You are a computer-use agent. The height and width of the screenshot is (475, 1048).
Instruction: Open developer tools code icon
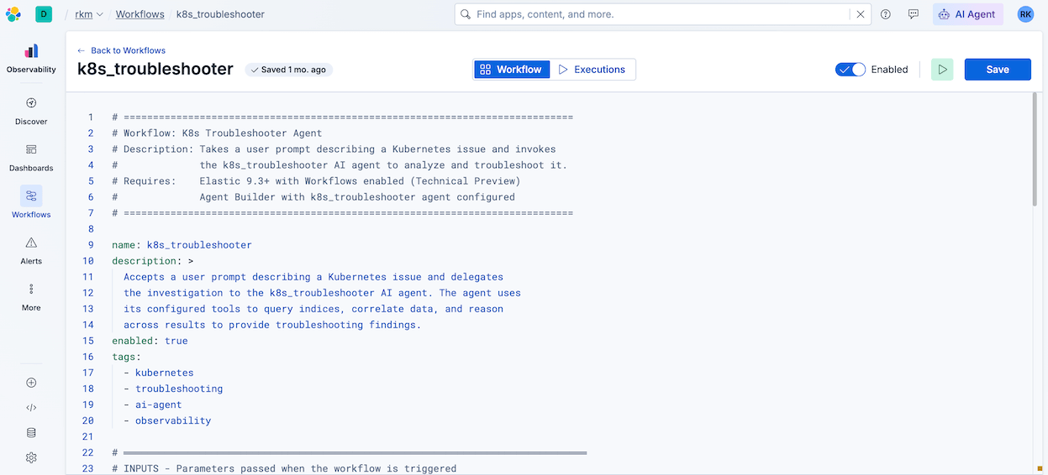coord(31,408)
